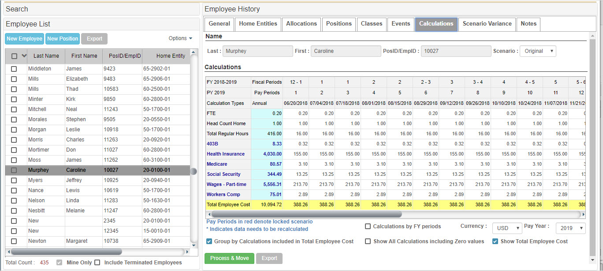Click left arrow of calculations horizontal scrollbar
Image resolution: width=603 pixels, height=271 pixels.
click(209, 214)
